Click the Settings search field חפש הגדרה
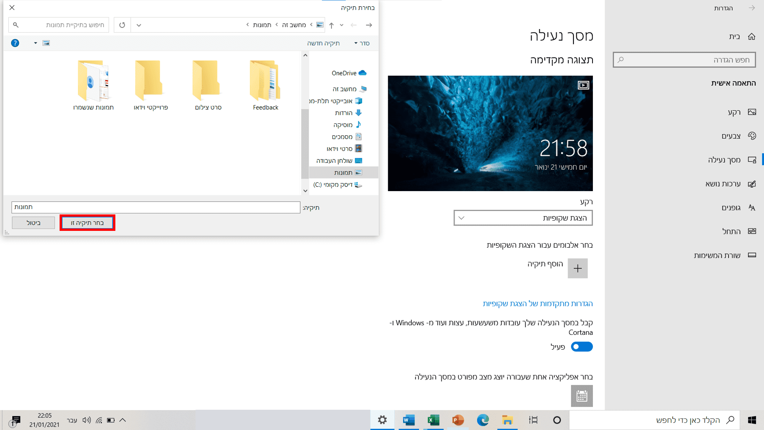 (684, 60)
